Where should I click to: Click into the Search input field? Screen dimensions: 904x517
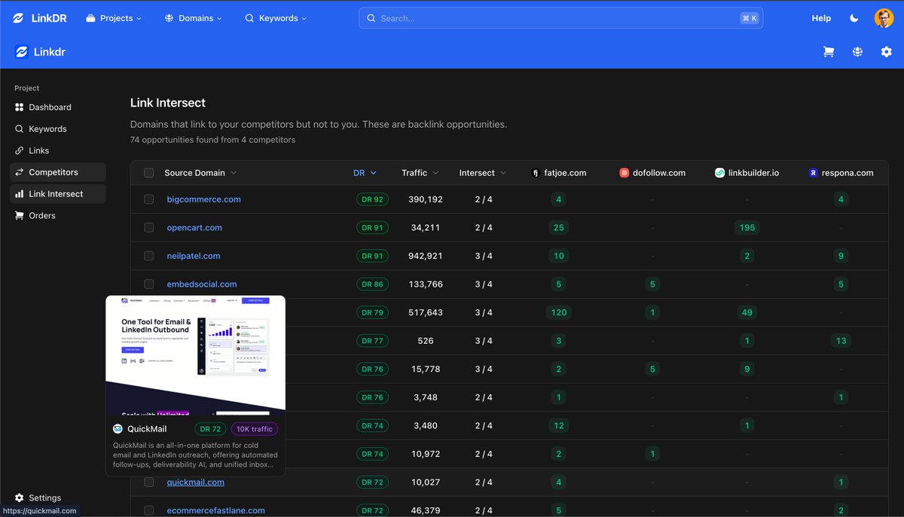(560, 18)
